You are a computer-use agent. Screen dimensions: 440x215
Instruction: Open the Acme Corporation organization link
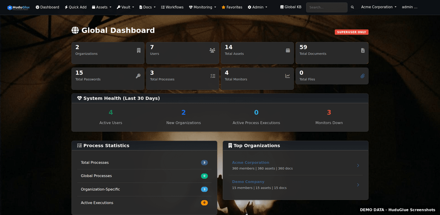(x=251, y=163)
